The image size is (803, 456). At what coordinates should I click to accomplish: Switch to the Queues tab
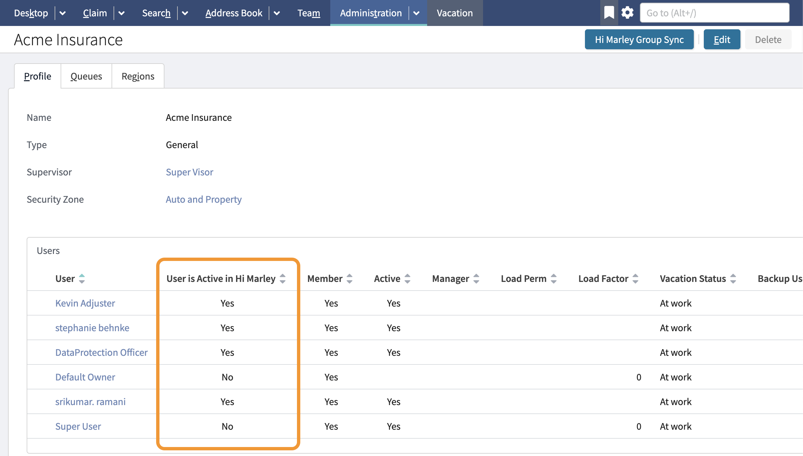tap(86, 76)
